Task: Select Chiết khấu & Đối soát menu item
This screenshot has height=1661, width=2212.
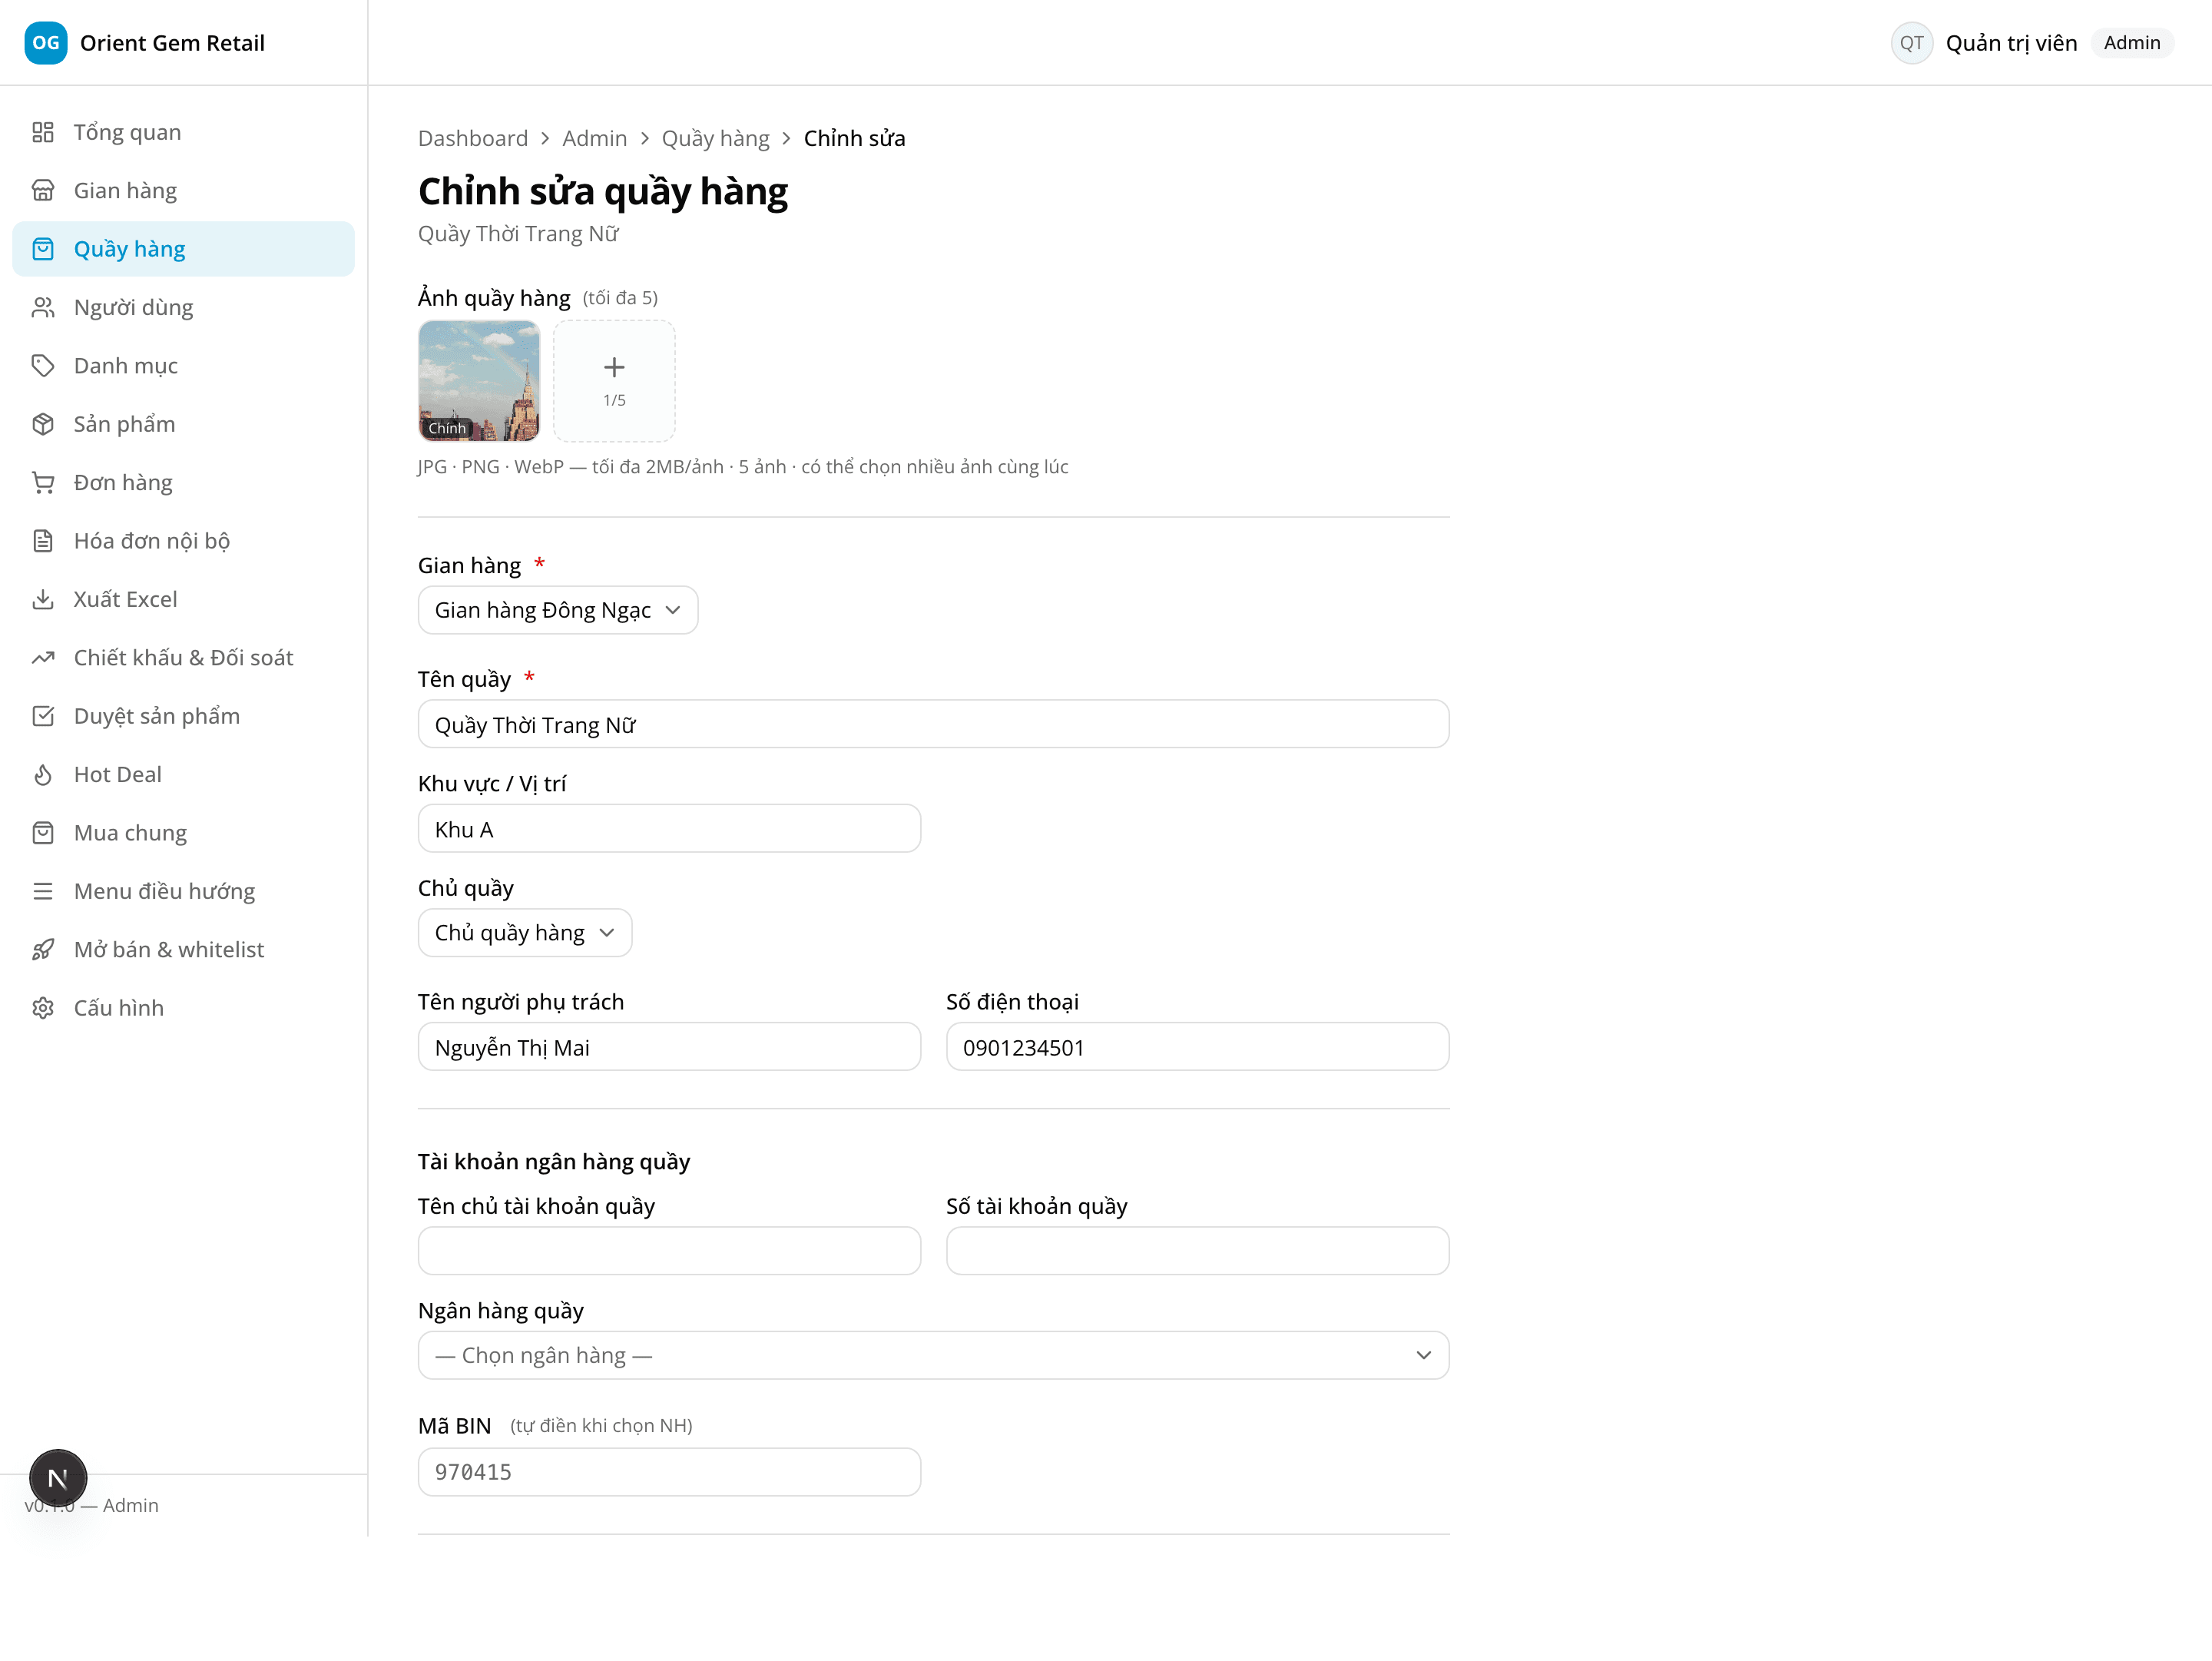Action: pos(183,657)
